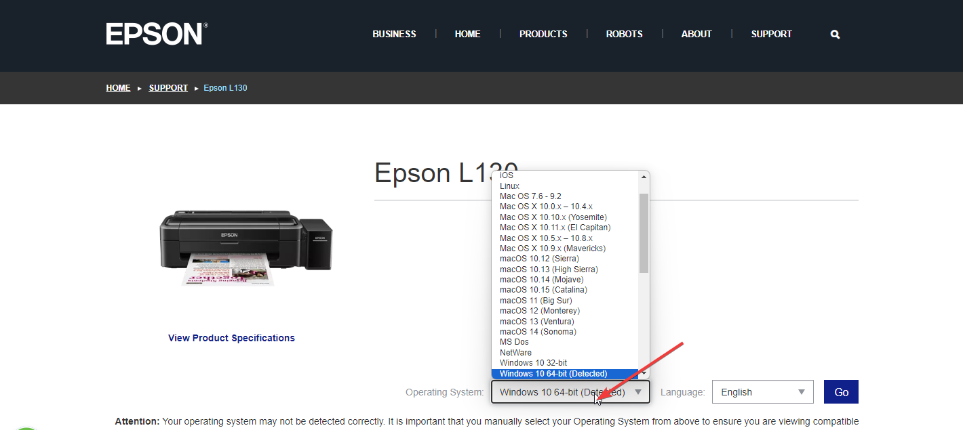Viewport: 963px width, 430px height.
Task: Pick Windows 10 32-bit option
Action: click(x=566, y=363)
